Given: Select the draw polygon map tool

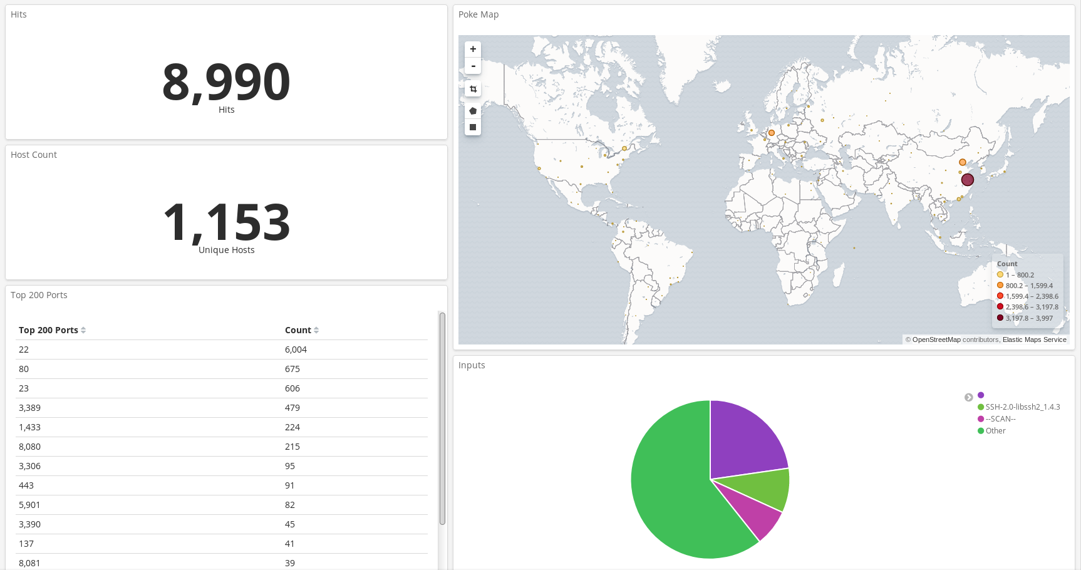Looking at the screenshot, I should coord(473,111).
